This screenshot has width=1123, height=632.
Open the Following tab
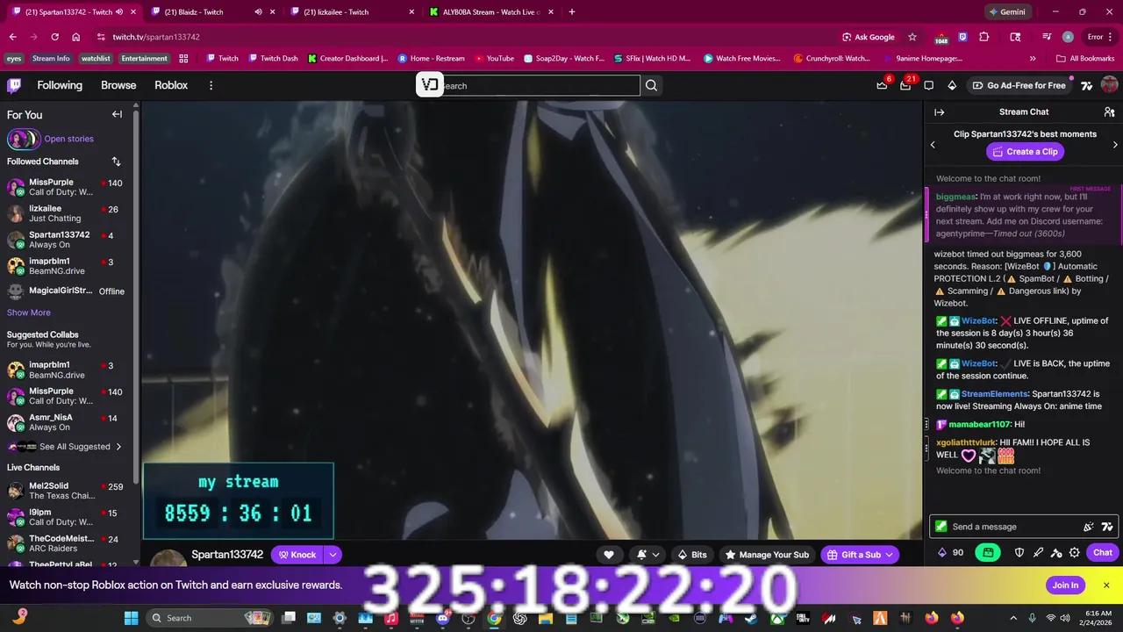coord(60,85)
